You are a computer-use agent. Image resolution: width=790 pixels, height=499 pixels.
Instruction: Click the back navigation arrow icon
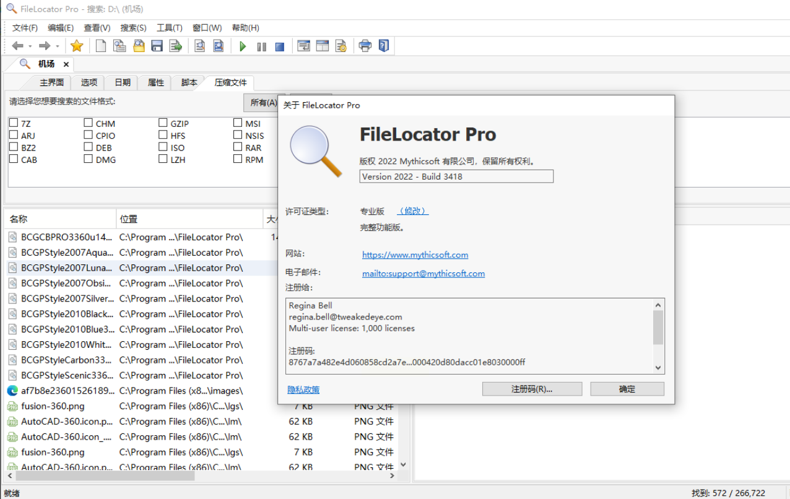tap(18, 46)
